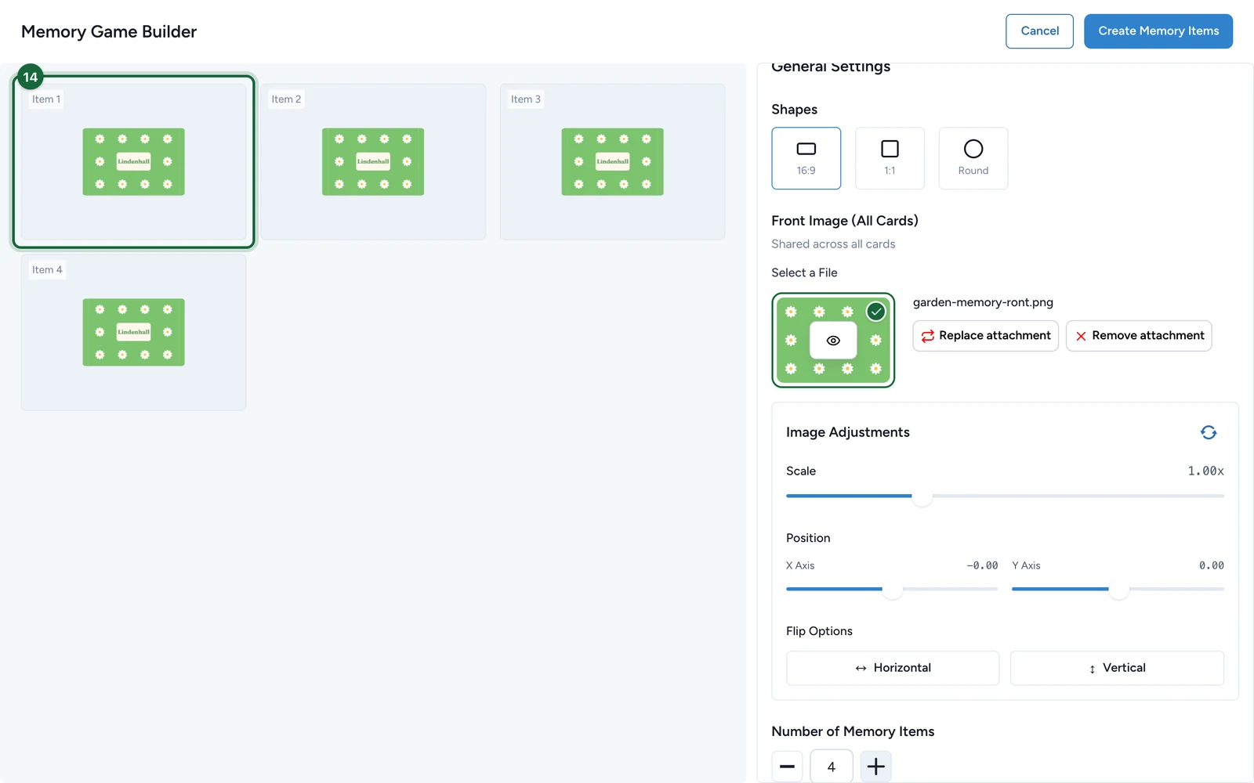Click Replace attachment button
Screen dimensions: 1254x783
(985, 335)
